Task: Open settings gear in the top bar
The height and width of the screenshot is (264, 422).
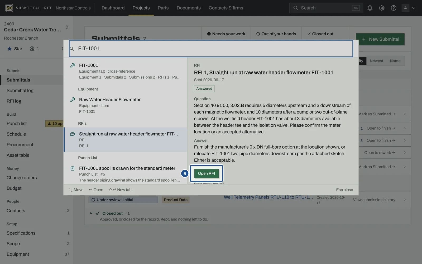Action: click(382, 8)
